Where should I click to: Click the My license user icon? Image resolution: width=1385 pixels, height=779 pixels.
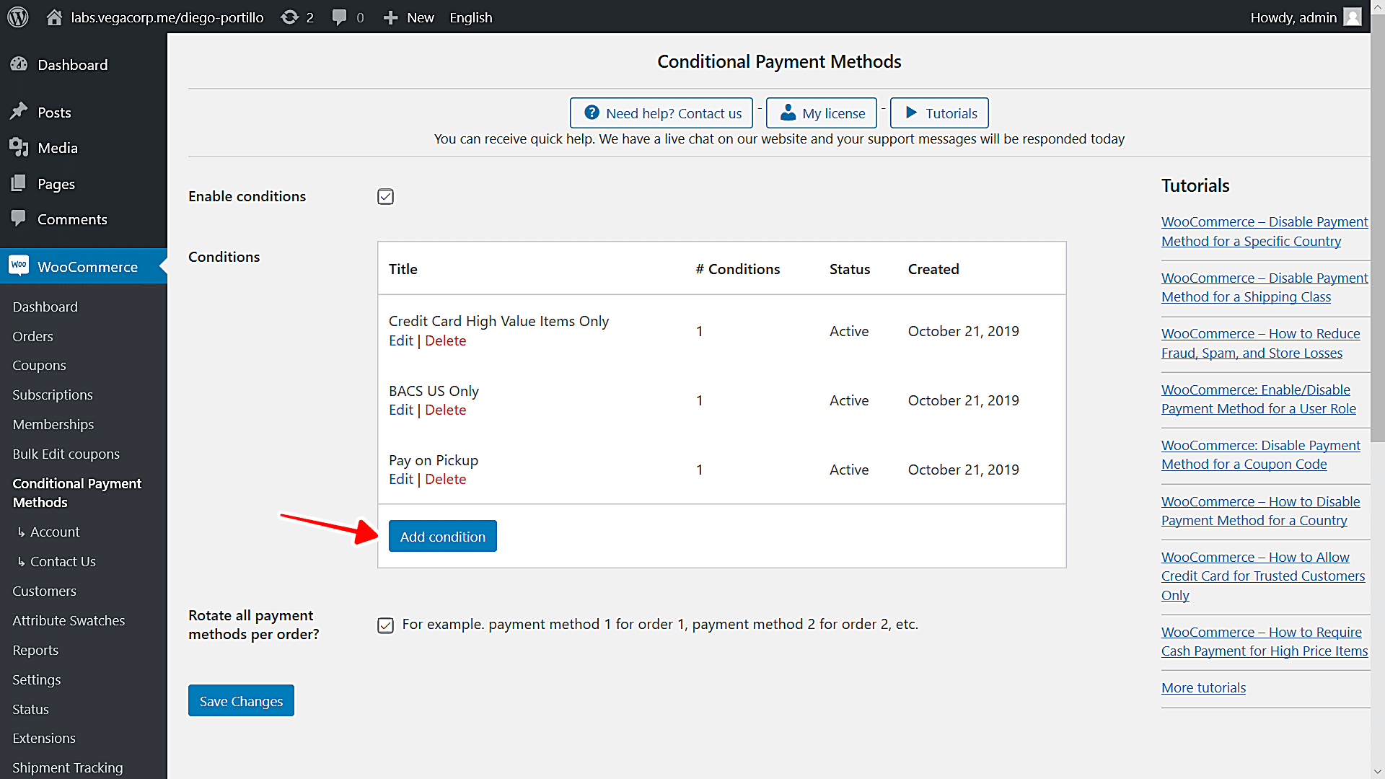coord(788,113)
